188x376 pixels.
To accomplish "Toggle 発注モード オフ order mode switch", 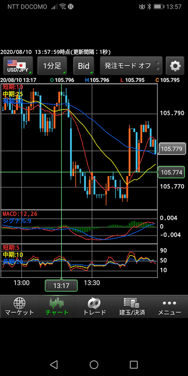I will tap(131, 66).
